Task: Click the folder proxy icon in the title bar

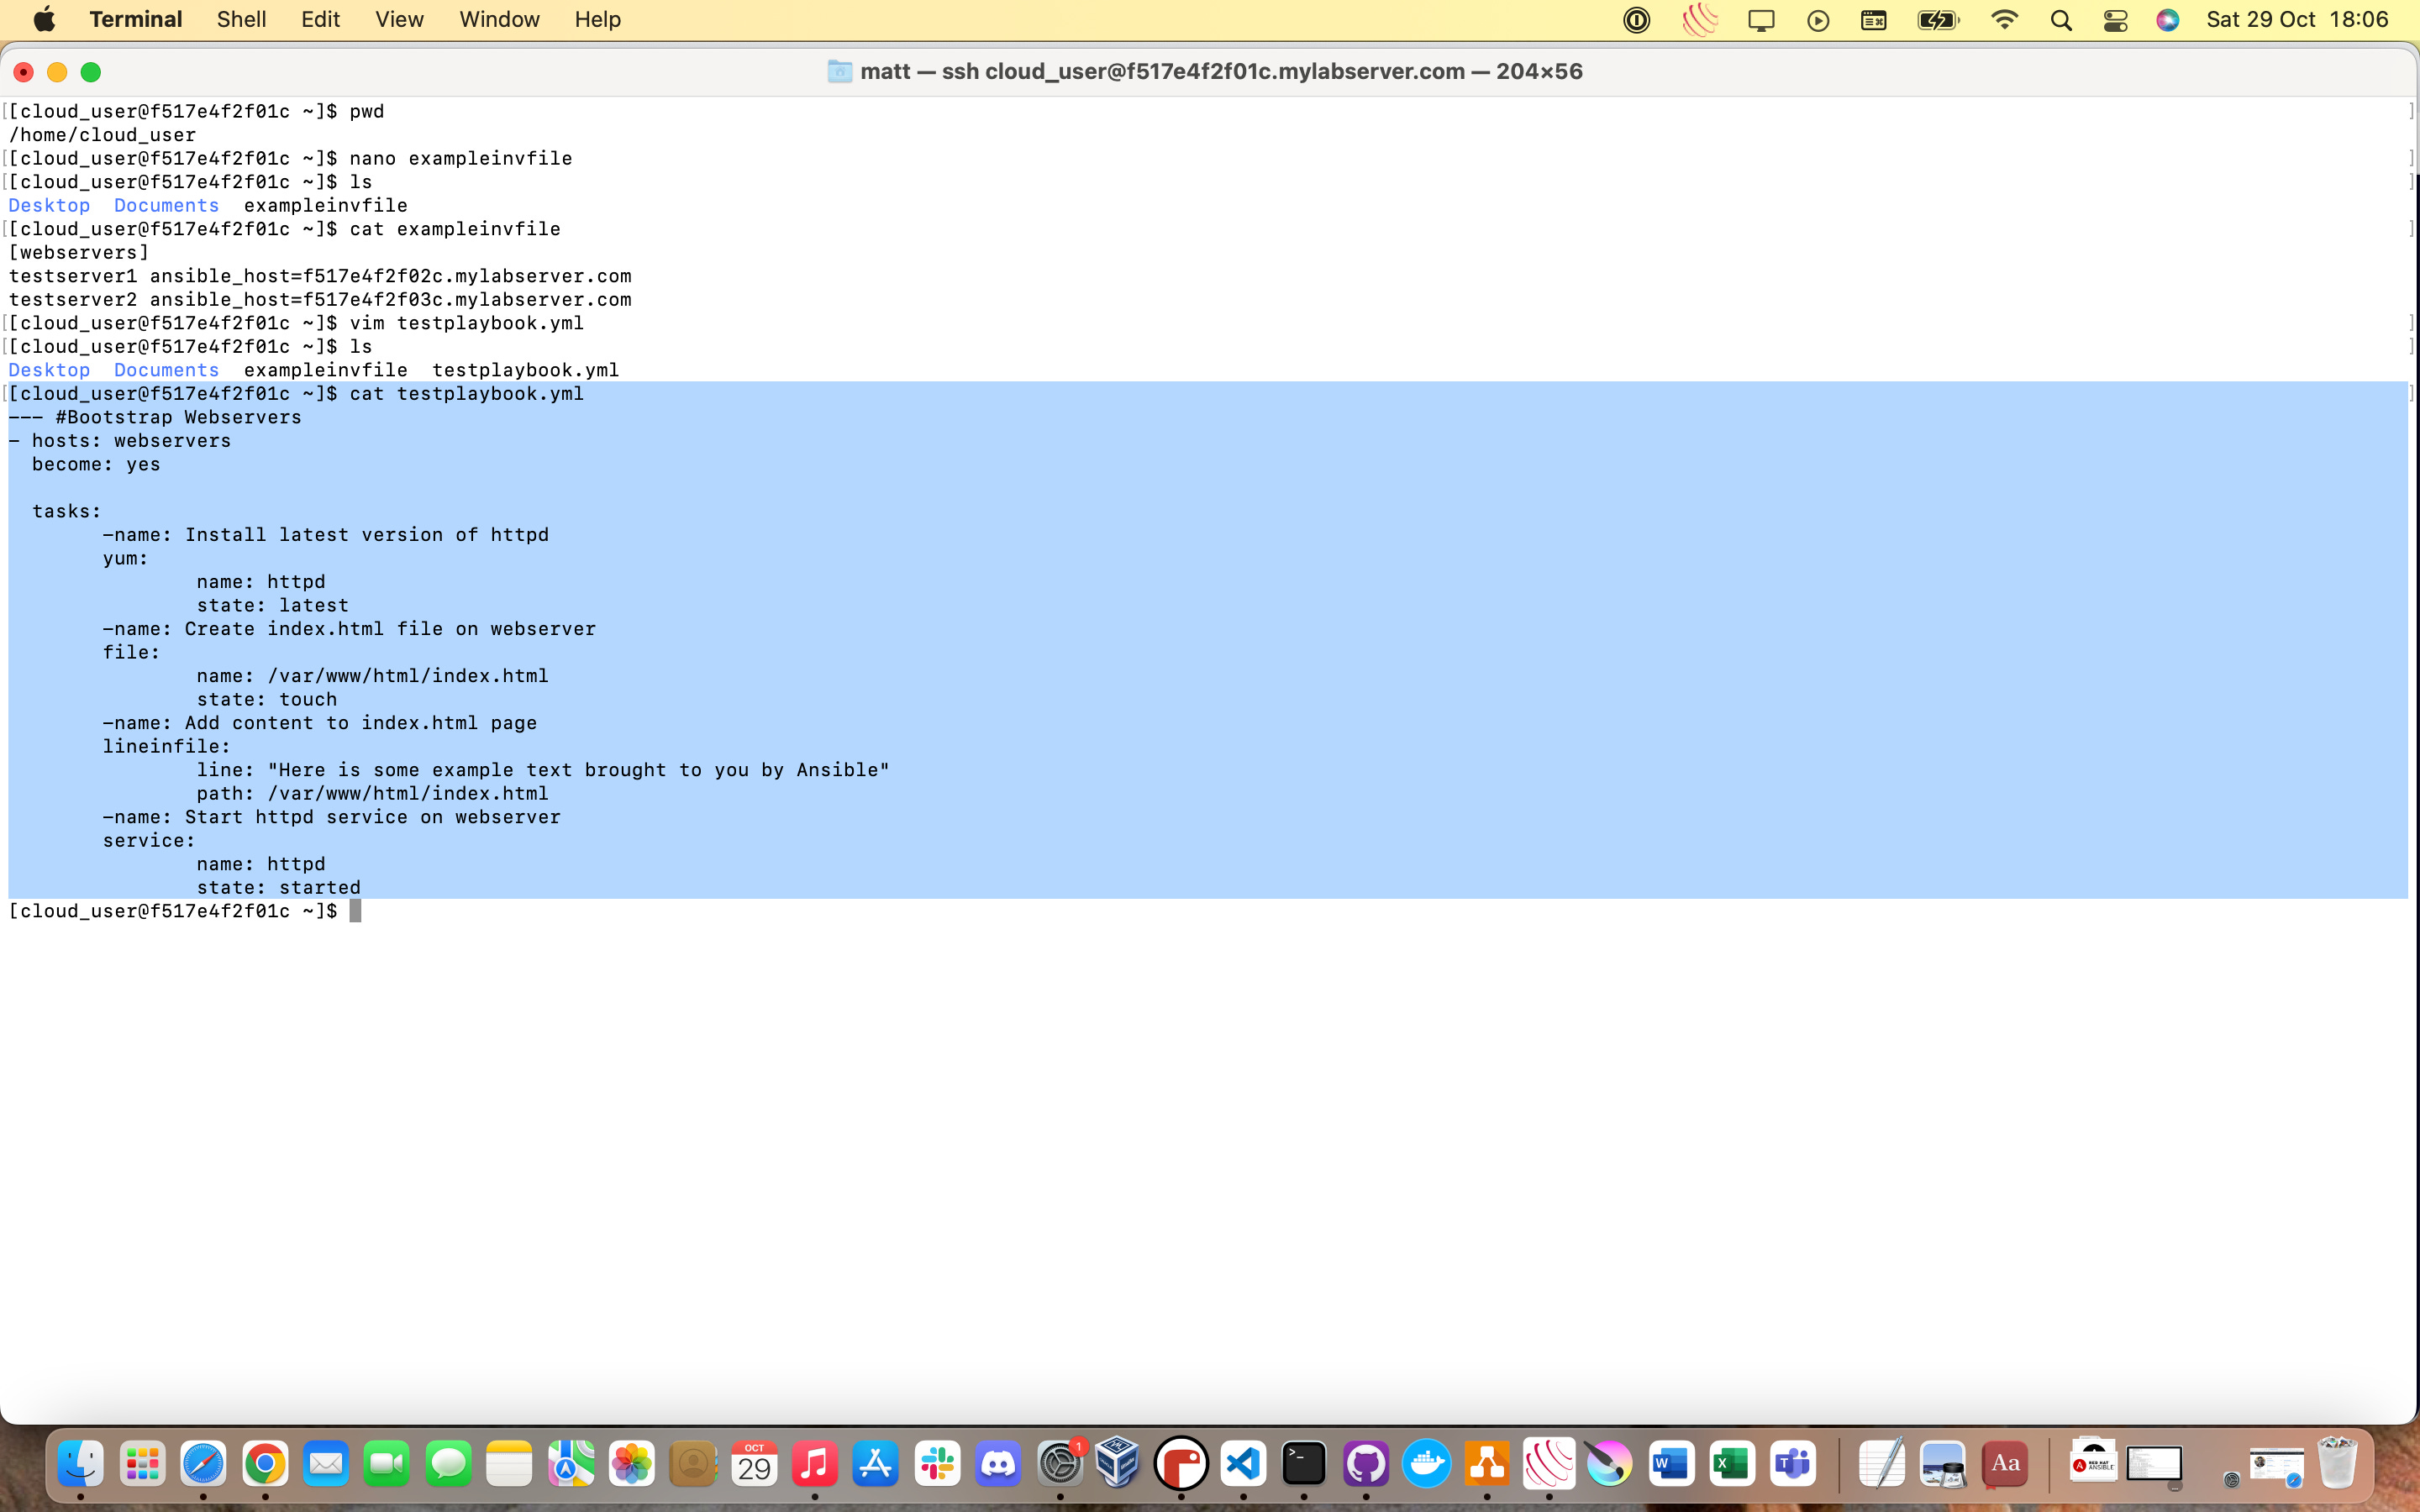Action: [x=839, y=72]
